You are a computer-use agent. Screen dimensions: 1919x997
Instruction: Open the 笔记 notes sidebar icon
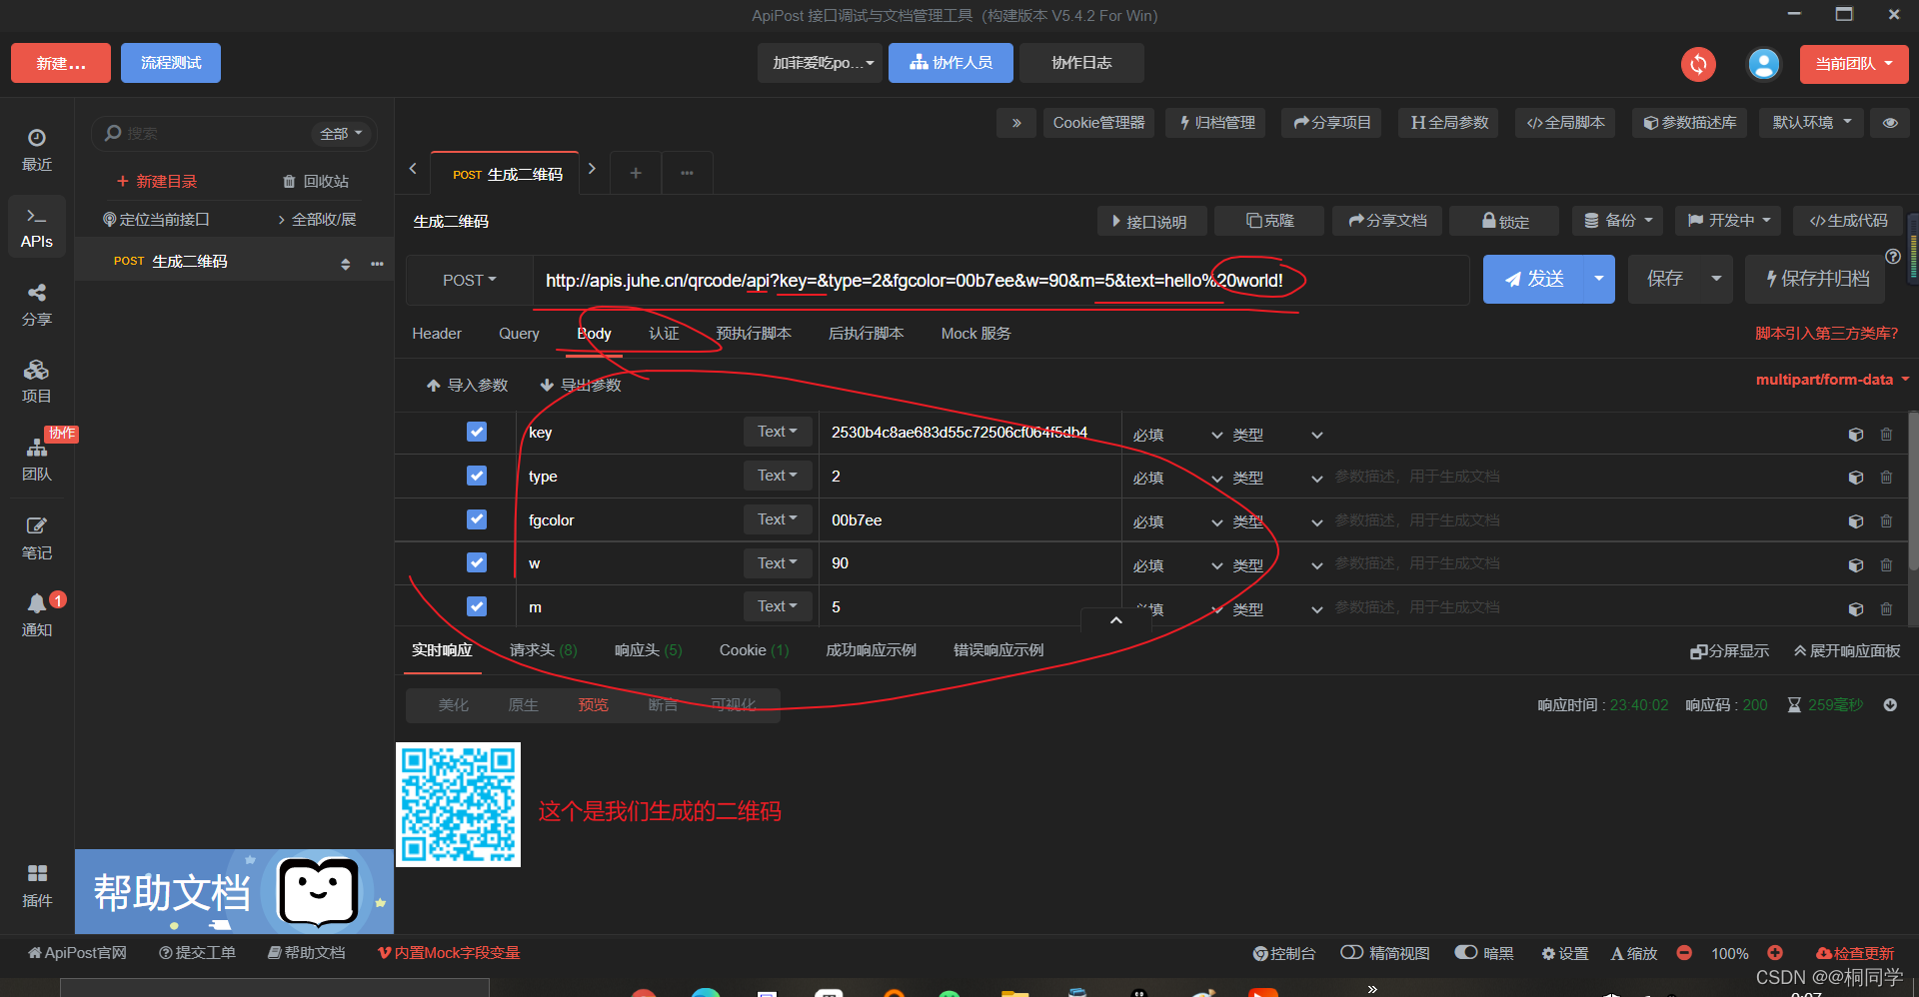pos(37,538)
